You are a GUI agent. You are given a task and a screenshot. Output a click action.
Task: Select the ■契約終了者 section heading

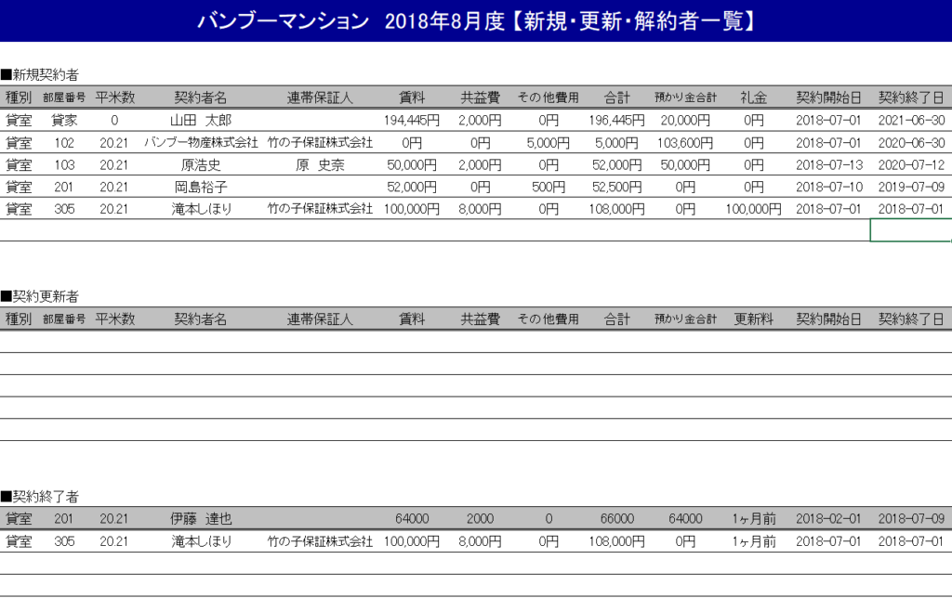(40, 497)
